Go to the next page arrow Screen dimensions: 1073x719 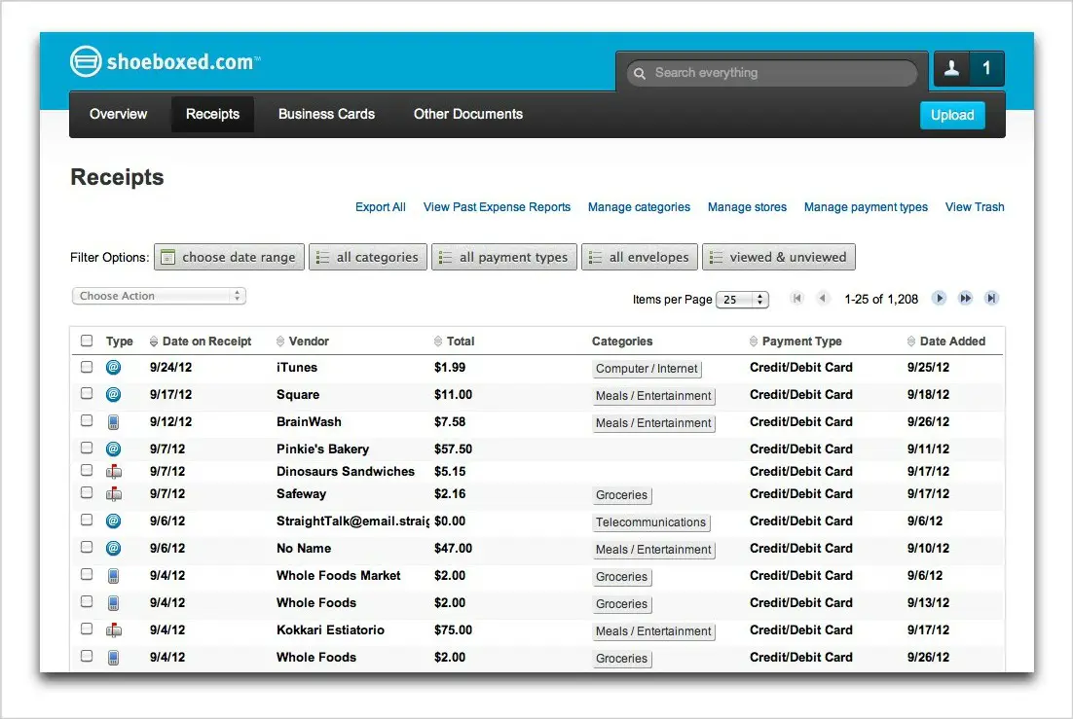click(x=939, y=299)
